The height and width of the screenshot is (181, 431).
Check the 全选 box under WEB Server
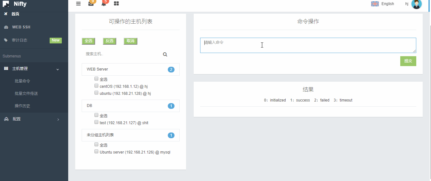(x=96, y=79)
